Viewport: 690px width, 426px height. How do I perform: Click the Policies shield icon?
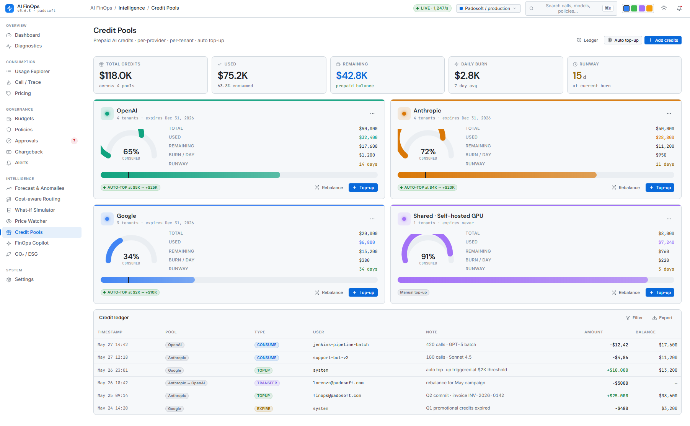tap(9, 130)
